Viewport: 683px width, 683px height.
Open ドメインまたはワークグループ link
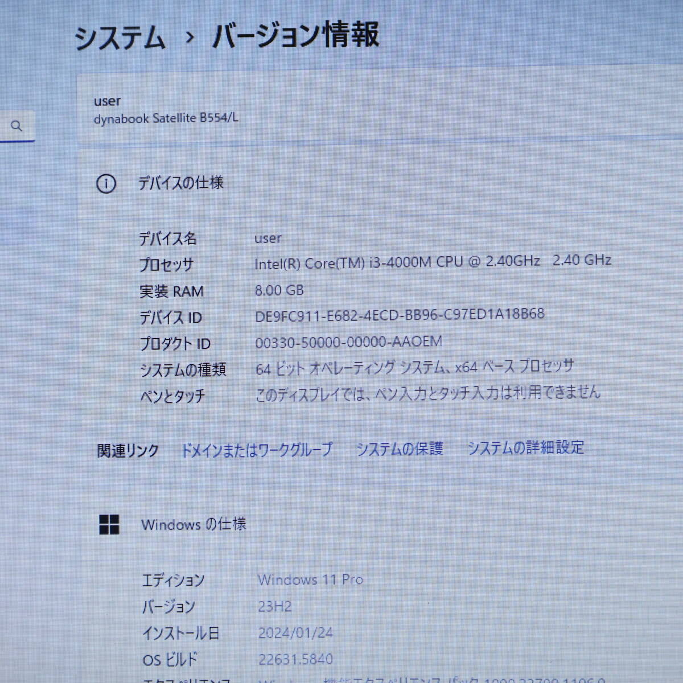pos(257,450)
